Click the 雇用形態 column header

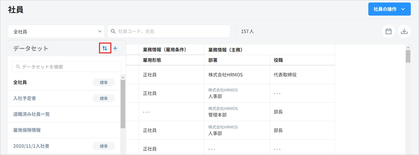[152, 60]
